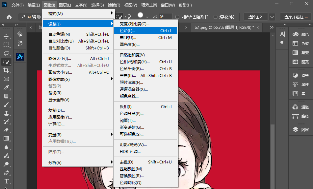Select the History Brush tool

[x=6, y=122]
